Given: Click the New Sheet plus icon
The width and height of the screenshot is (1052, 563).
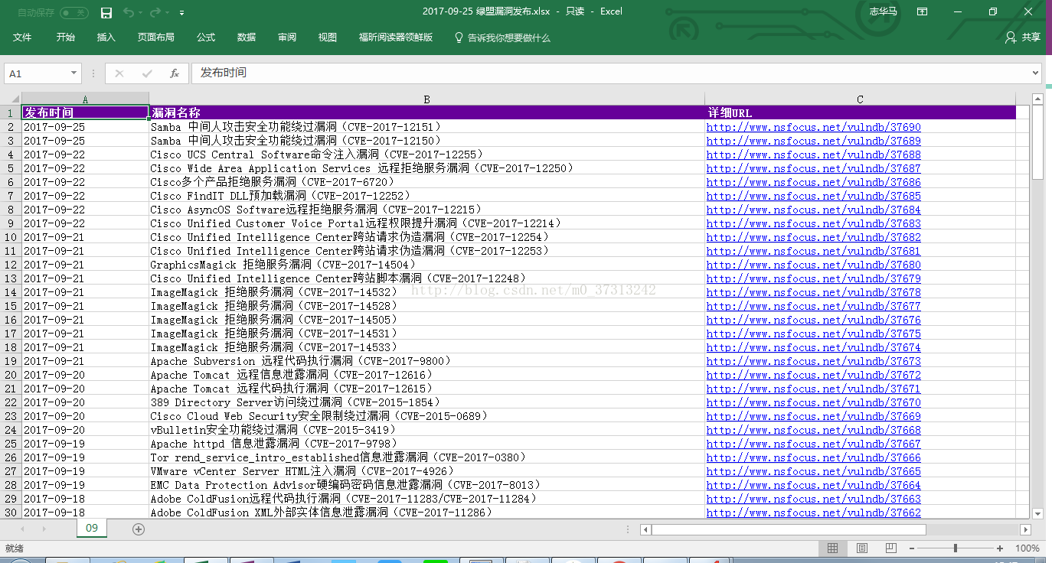Looking at the screenshot, I should 139,529.
